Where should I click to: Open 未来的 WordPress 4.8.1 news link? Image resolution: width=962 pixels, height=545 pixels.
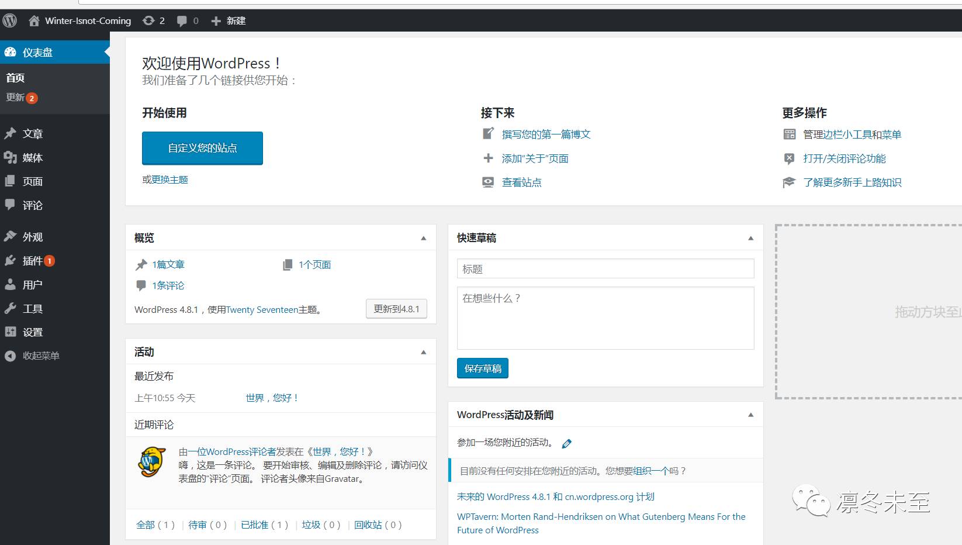point(555,496)
